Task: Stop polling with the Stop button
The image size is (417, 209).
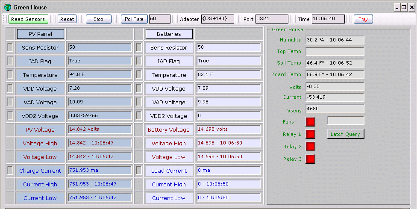Action: [98, 19]
